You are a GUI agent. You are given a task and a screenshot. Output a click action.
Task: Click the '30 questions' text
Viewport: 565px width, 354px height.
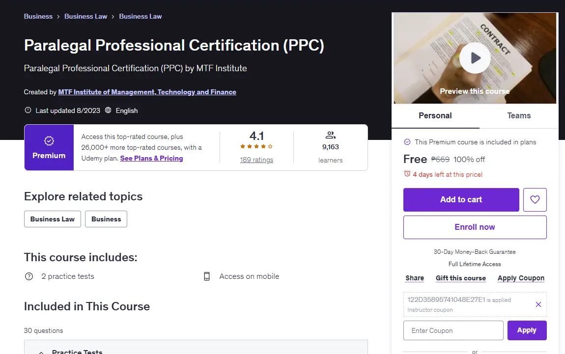43,330
